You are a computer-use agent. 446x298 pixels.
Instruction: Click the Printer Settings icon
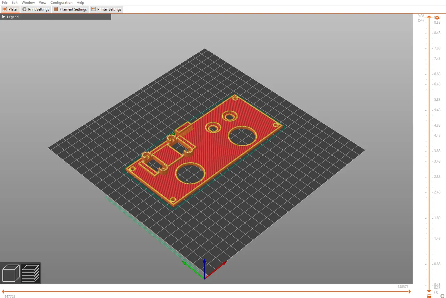[x=93, y=9]
